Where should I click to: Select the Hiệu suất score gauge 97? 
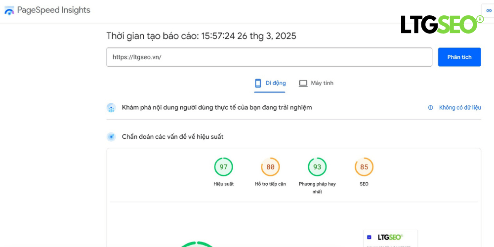[223, 167]
